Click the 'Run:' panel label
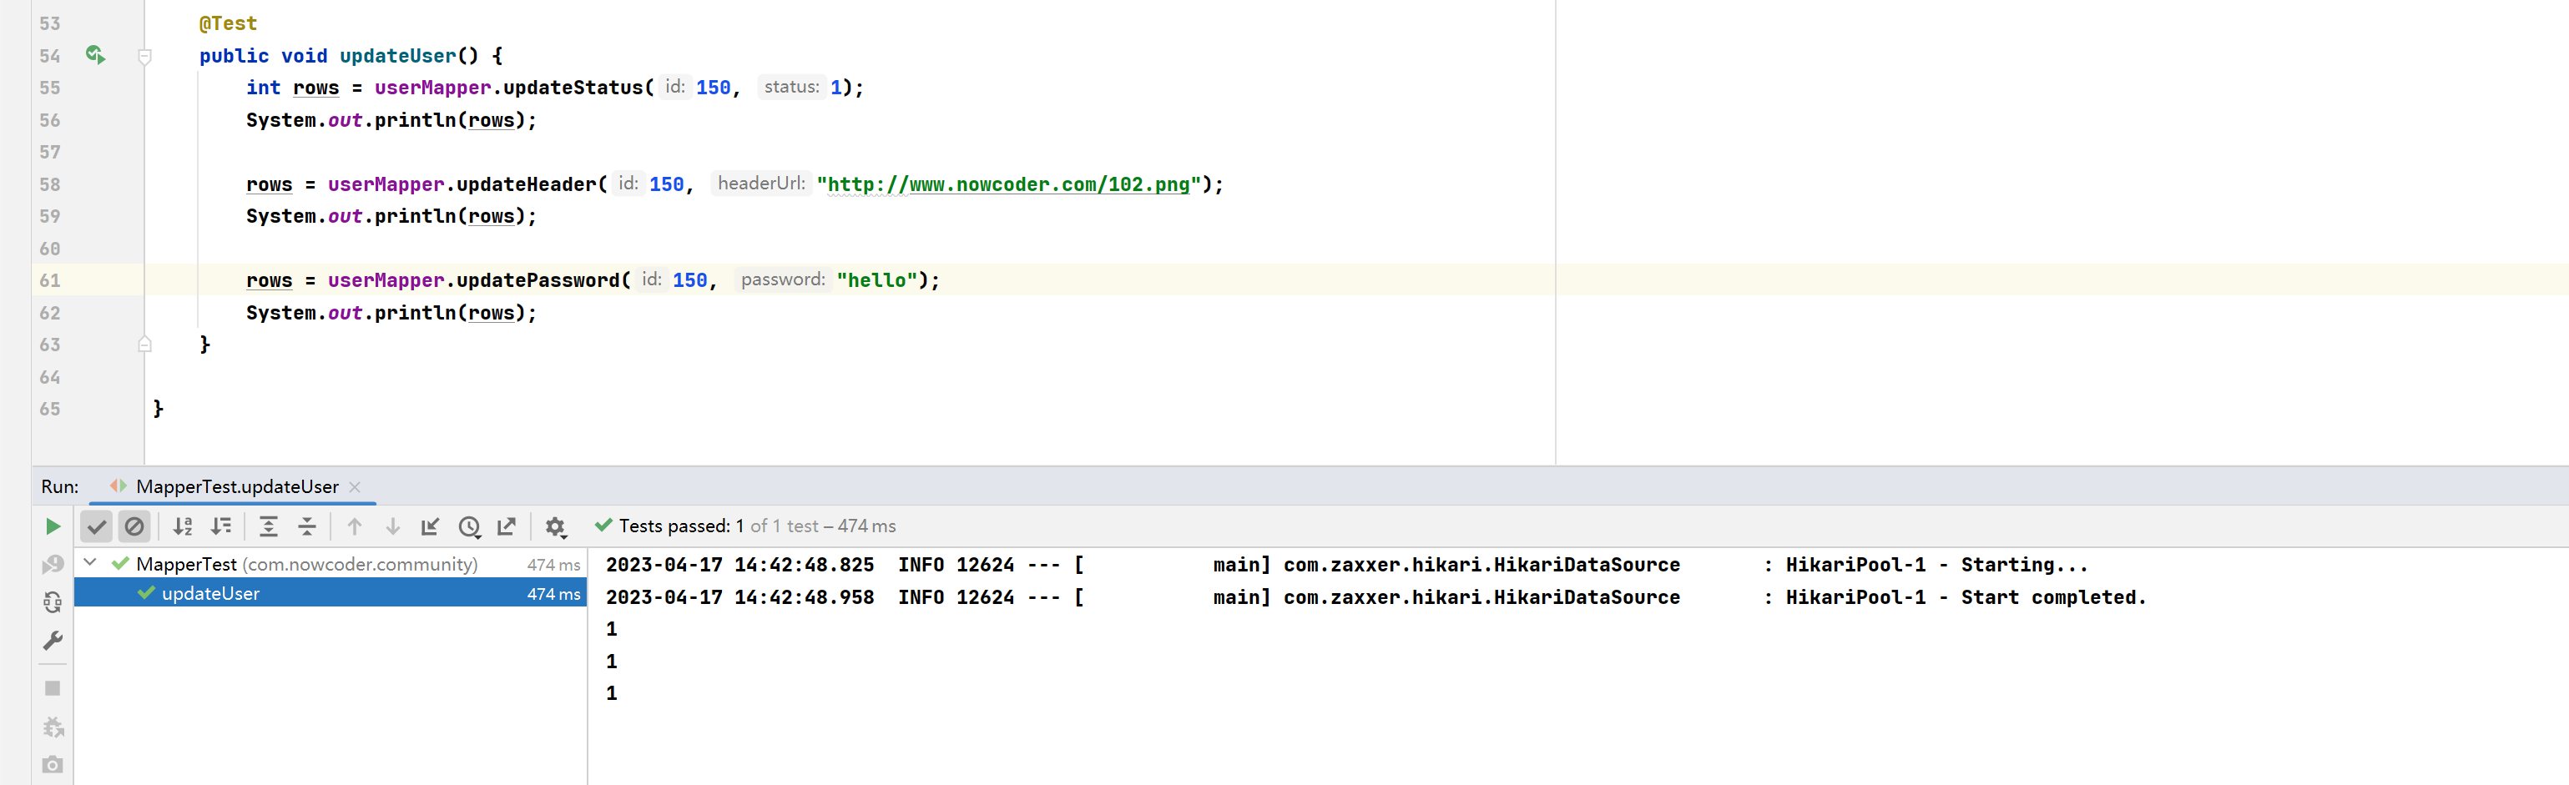Image resolution: width=2569 pixels, height=785 pixels. [60, 486]
